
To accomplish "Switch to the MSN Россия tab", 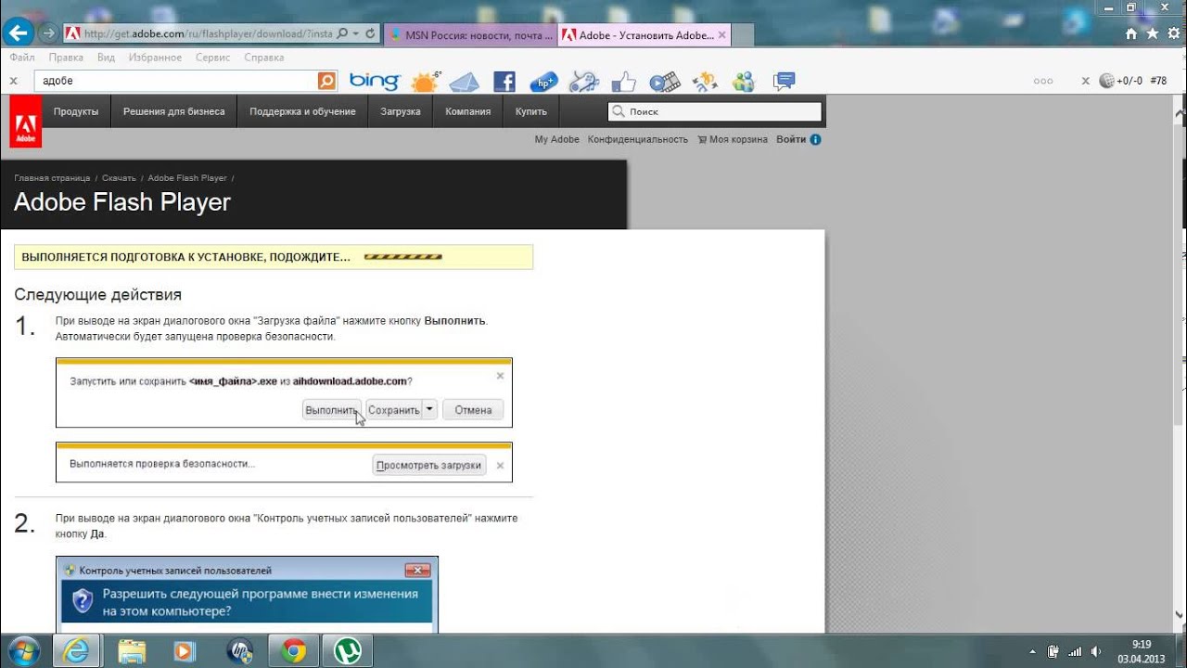I will [x=470, y=35].
